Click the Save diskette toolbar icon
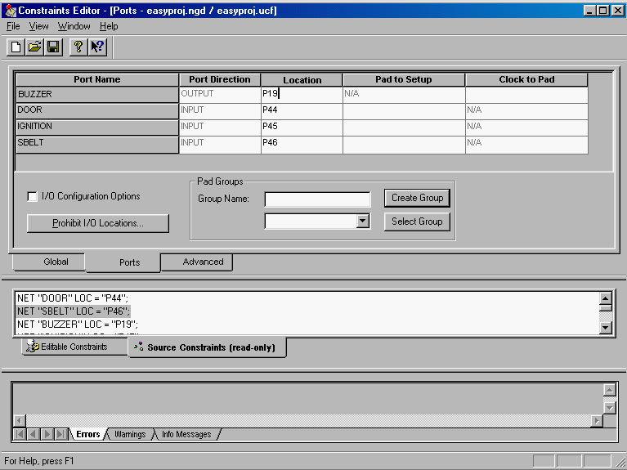Viewport: 627px width, 470px height. coord(52,47)
